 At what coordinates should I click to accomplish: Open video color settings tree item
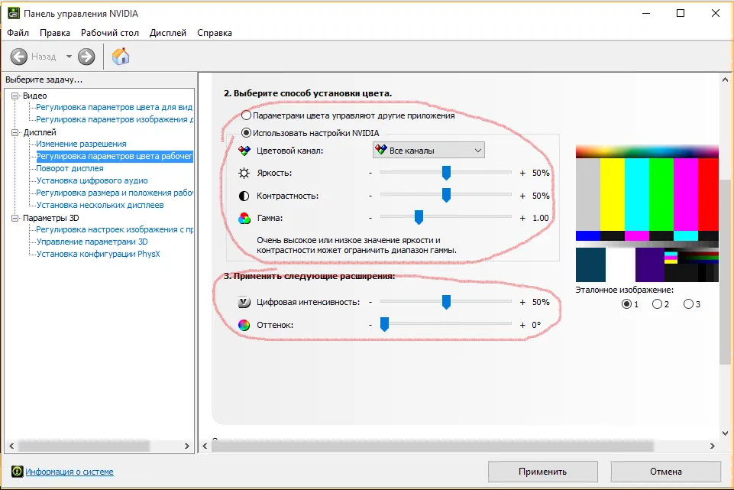115,107
